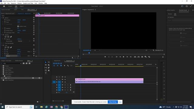Select the Type tool
This screenshot has width=194, height=109.
click(46, 73)
